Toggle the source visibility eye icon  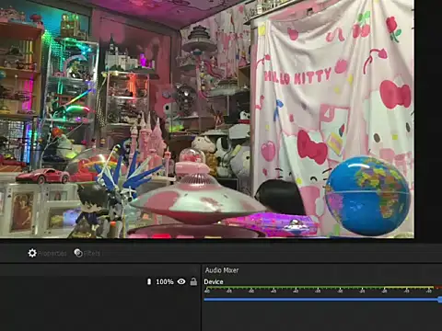tap(181, 281)
